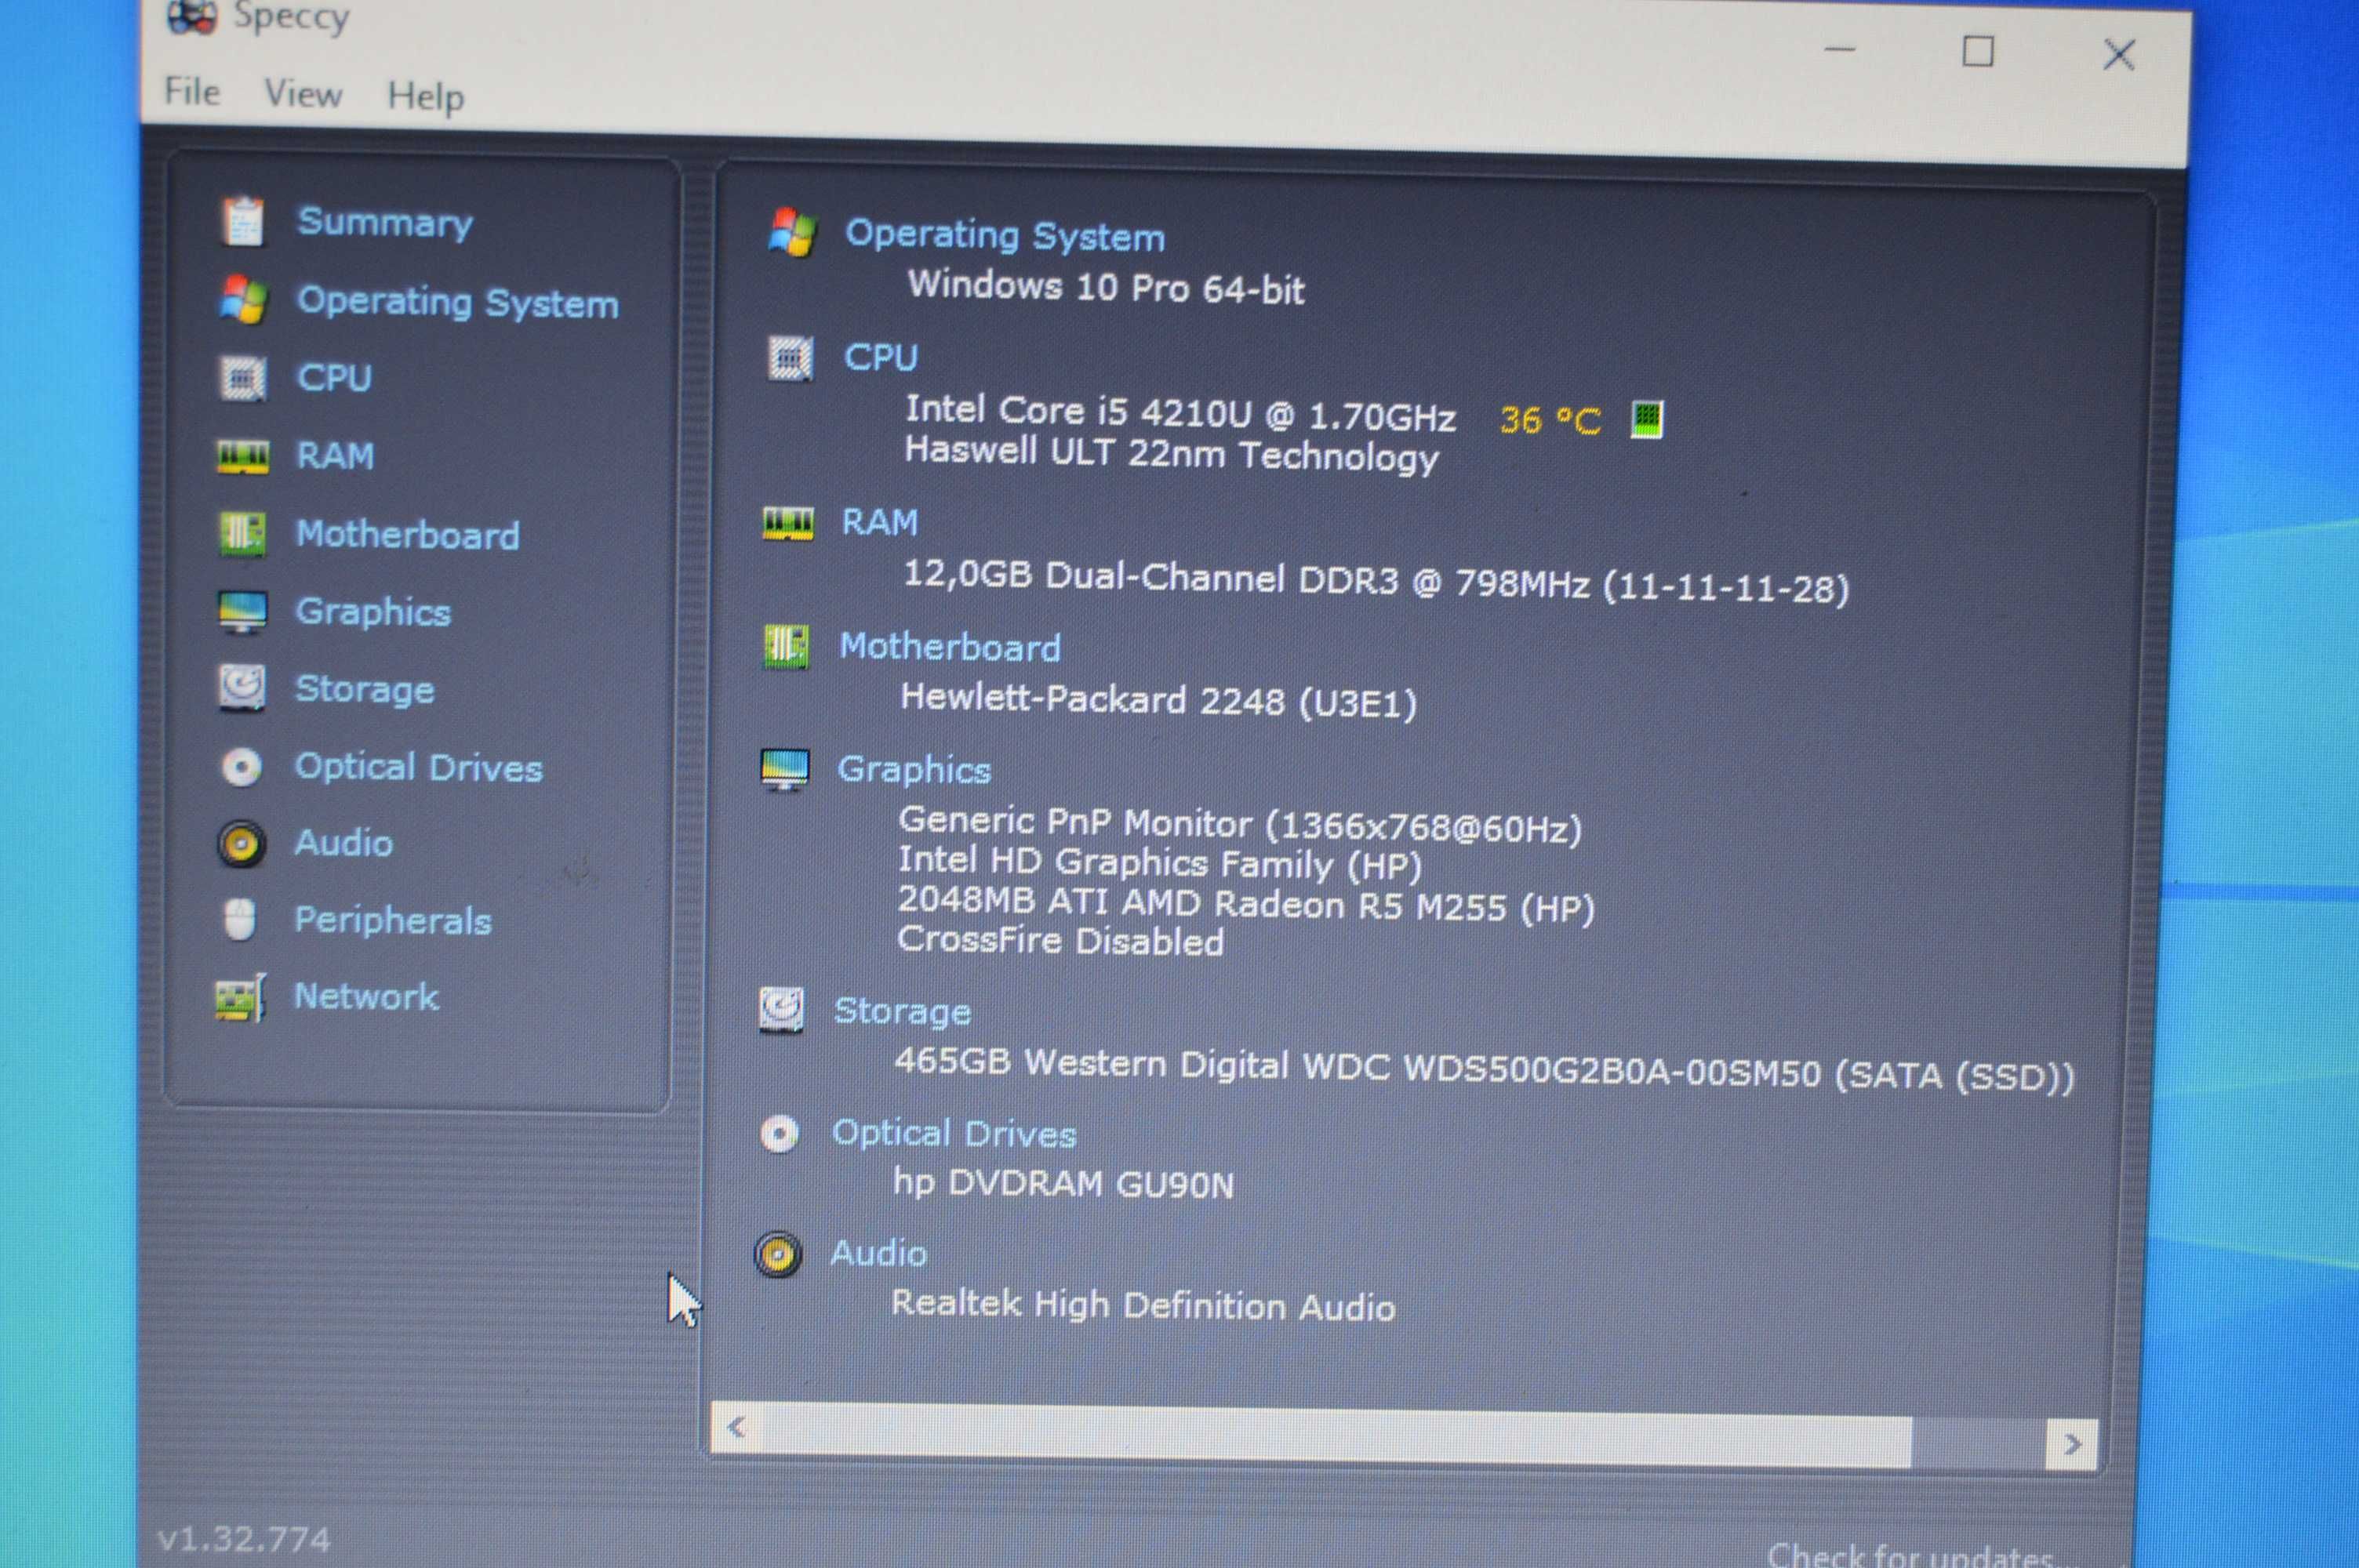
Task: Click the RAM heading in summary pane
Action: click(x=879, y=522)
